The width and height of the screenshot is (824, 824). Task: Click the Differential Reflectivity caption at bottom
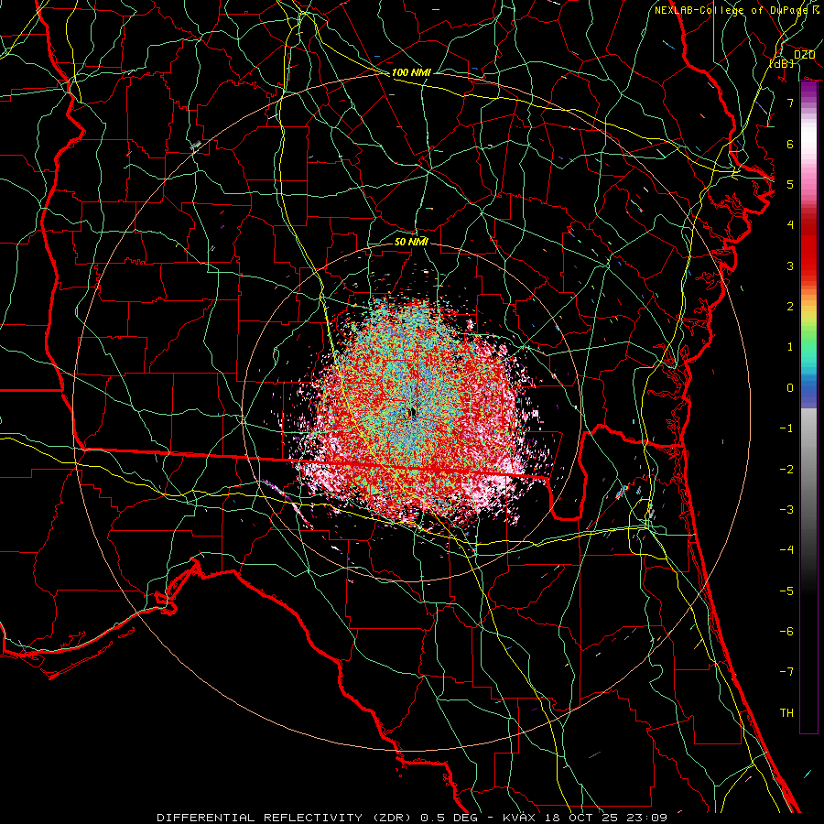pos(412,818)
